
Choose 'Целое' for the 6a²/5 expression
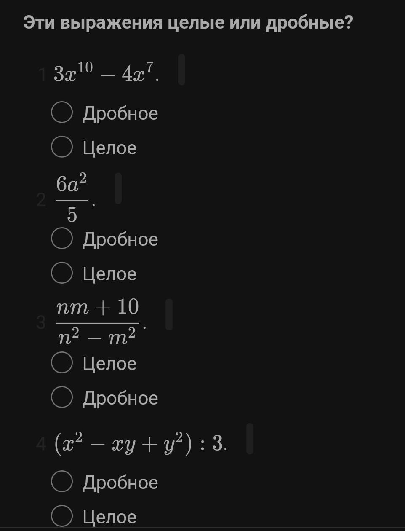(x=62, y=273)
